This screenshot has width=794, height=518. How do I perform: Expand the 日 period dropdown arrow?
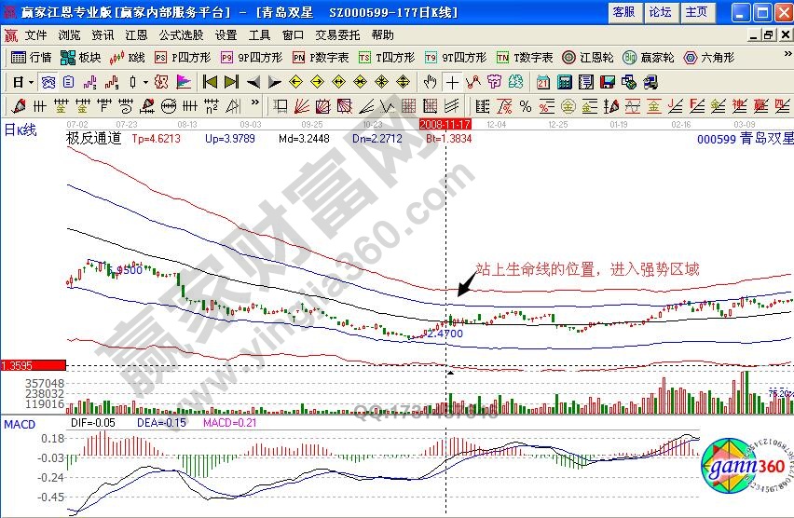[x=31, y=81]
